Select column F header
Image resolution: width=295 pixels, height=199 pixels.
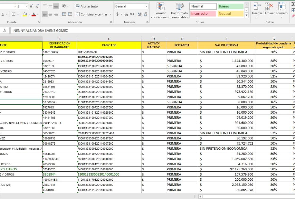[x=226, y=39]
